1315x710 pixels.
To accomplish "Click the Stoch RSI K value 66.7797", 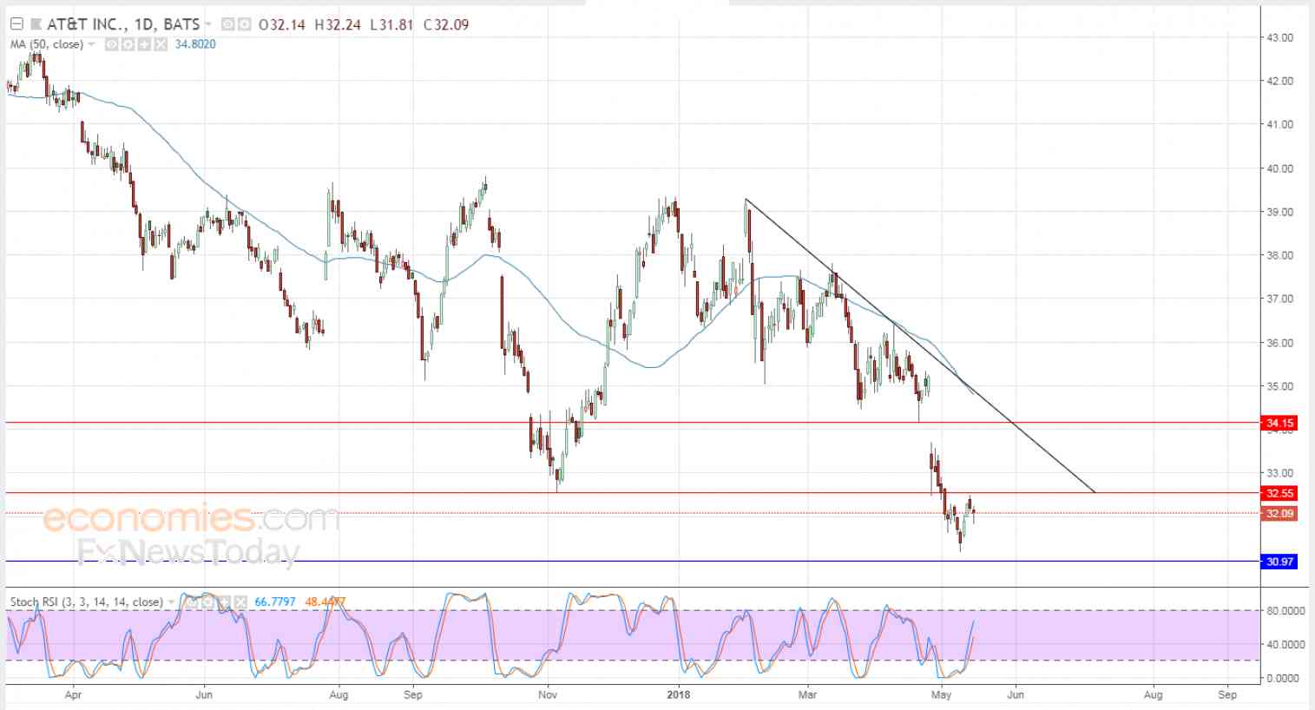I will (x=276, y=602).
